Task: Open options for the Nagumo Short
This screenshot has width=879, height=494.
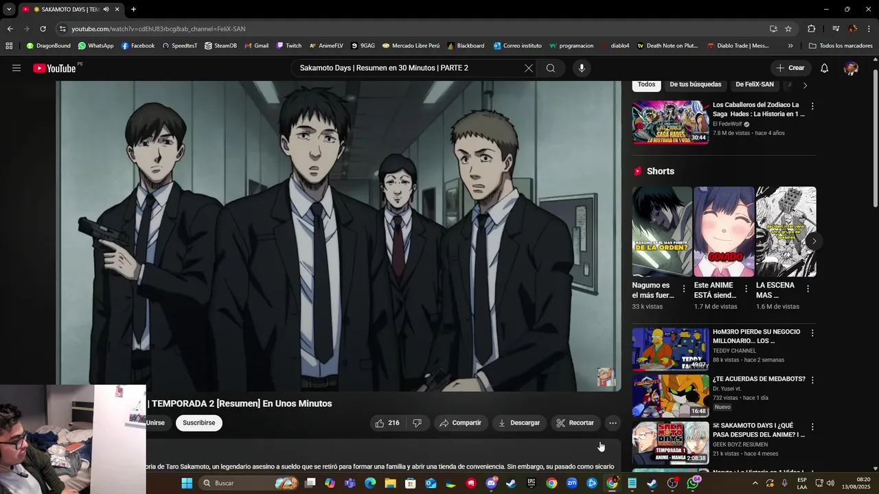Action: point(684,289)
